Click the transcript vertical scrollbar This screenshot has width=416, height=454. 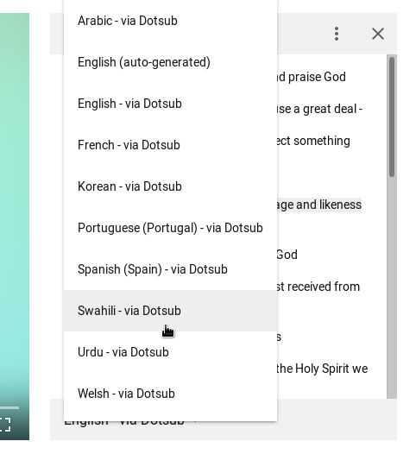(x=392, y=117)
